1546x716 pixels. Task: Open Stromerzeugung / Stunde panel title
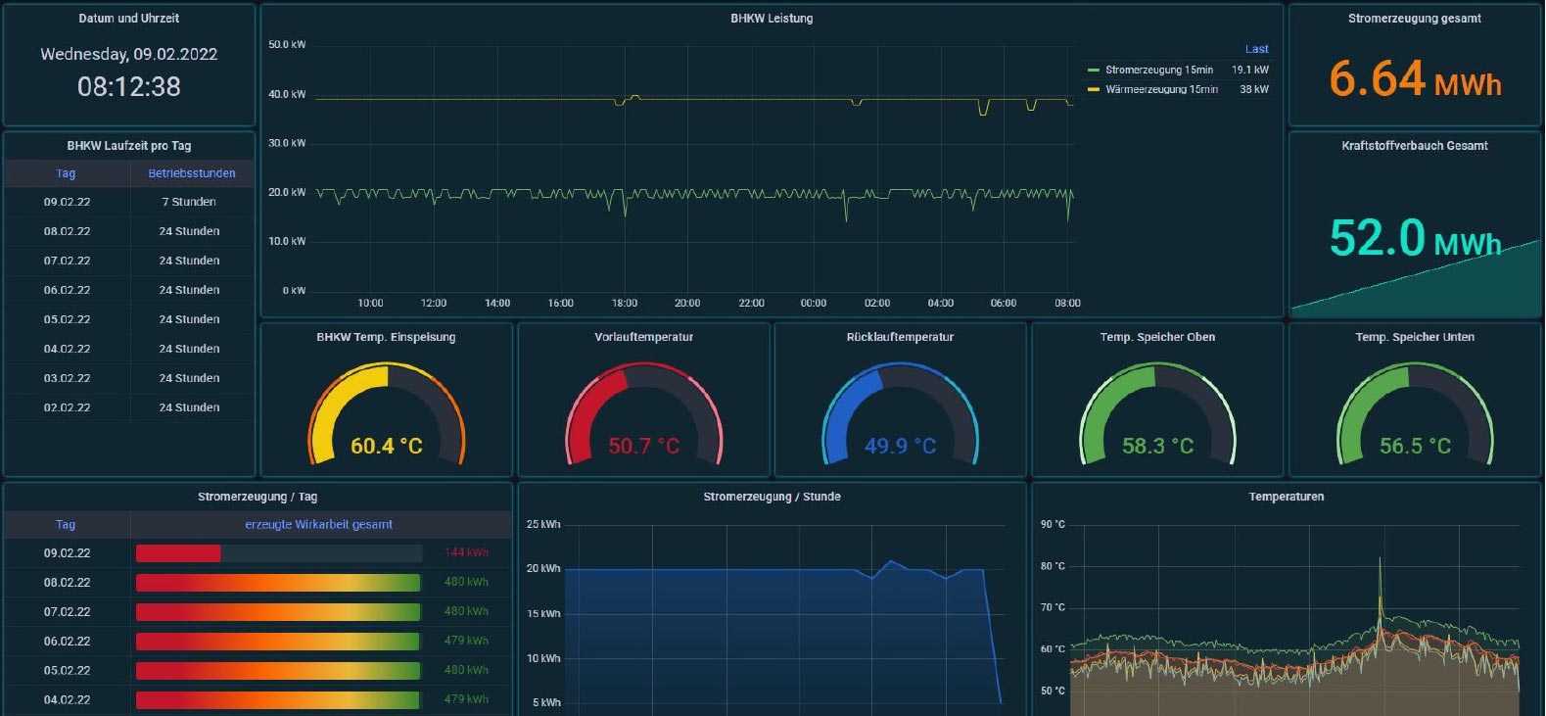[x=772, y=497]
